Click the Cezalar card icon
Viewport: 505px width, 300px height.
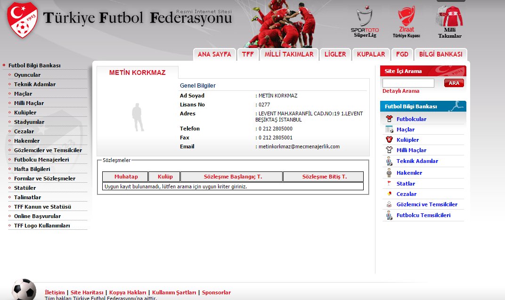[x=389, y=194]
